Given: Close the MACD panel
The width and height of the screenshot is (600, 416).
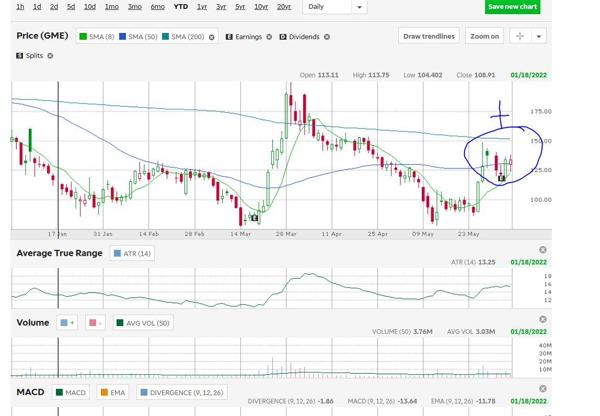Looking at the screenshot, I should click(543, 389).
